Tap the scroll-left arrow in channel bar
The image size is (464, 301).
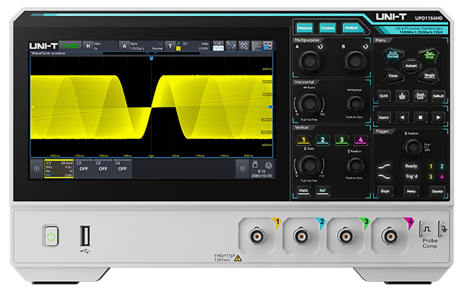[37, 168]
